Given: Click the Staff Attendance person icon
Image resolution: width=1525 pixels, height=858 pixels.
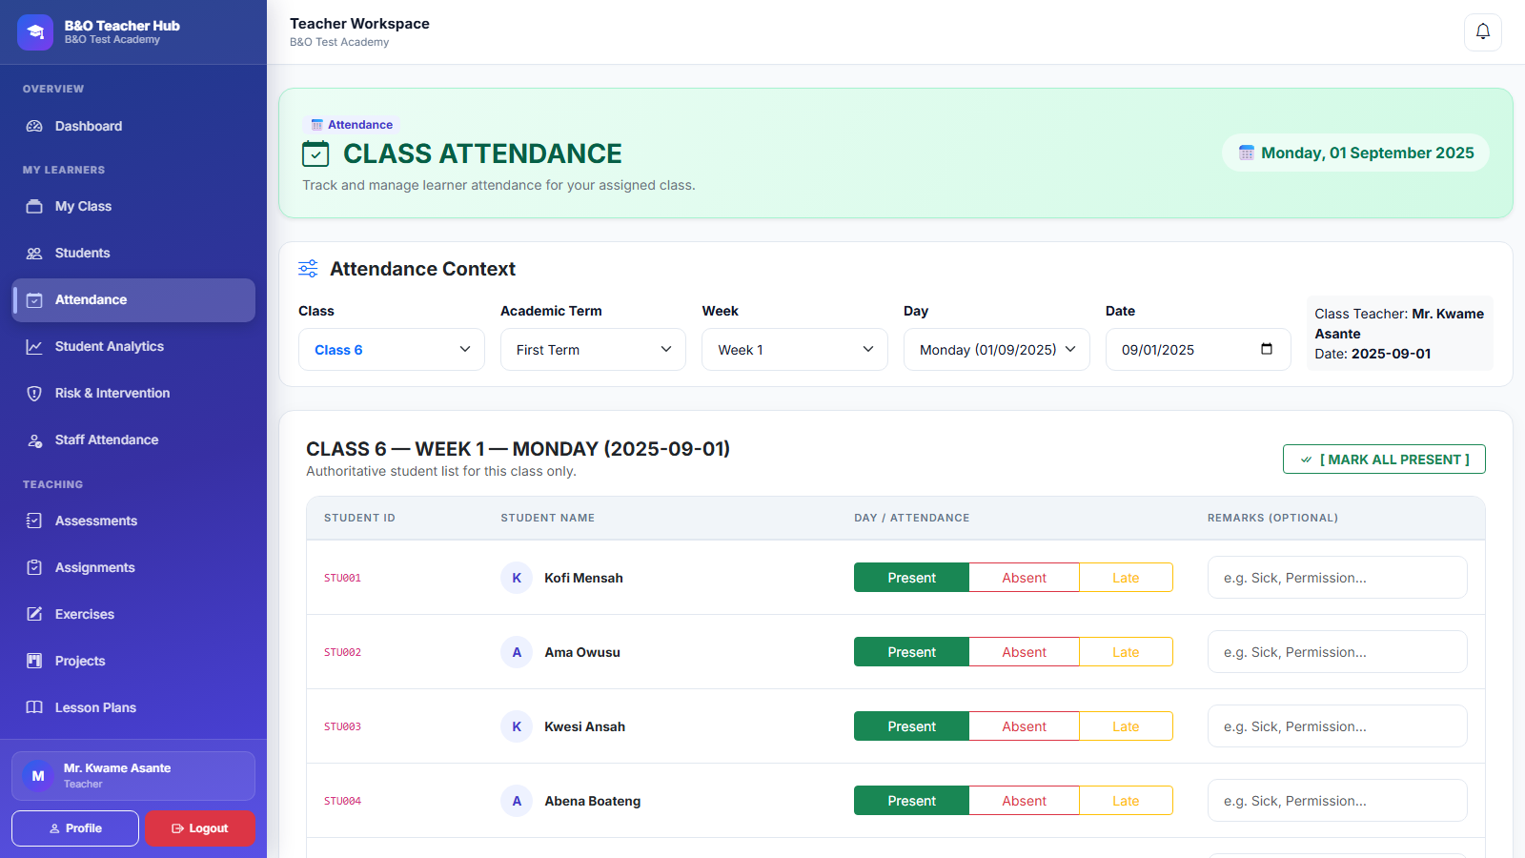Looking at the screenshot, I should click(34, 439).
